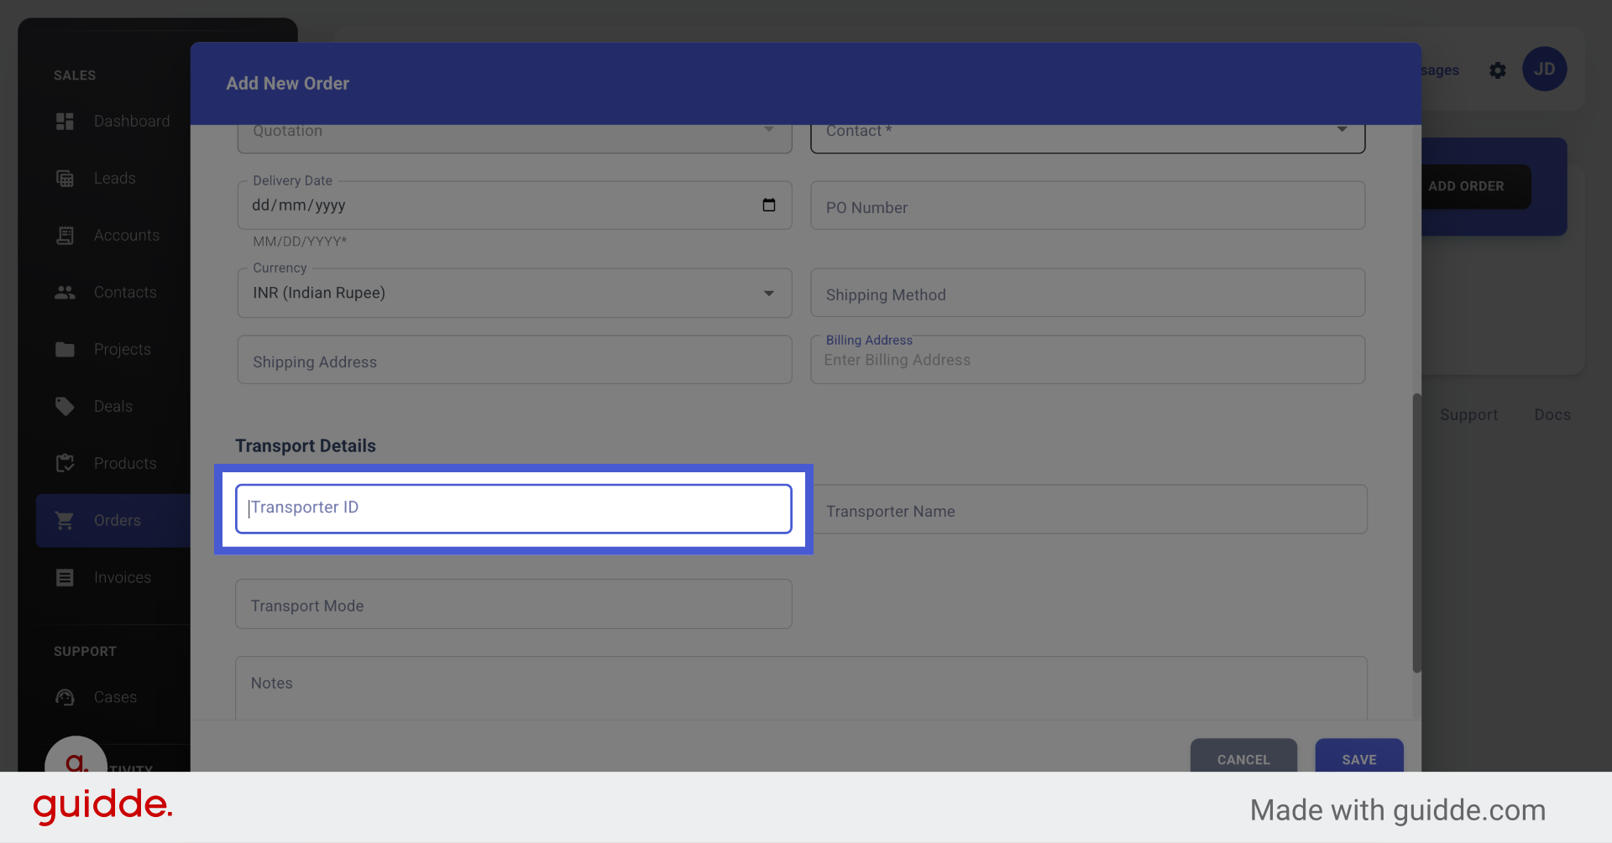Click the Cases support icon
The height and width of the screenshot is (843, 1612).
coord(65,697)
